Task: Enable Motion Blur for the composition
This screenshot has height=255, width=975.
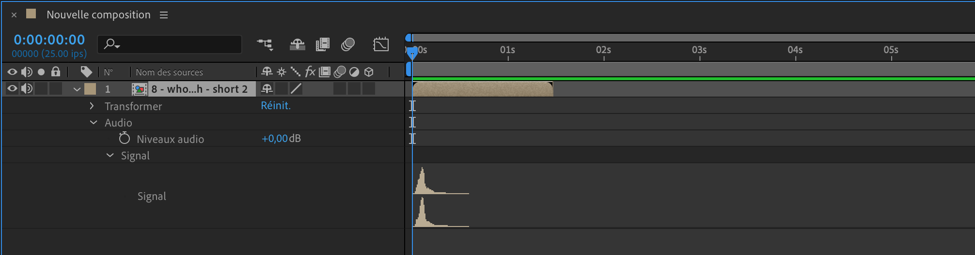Action: click(x=348, y=45)
